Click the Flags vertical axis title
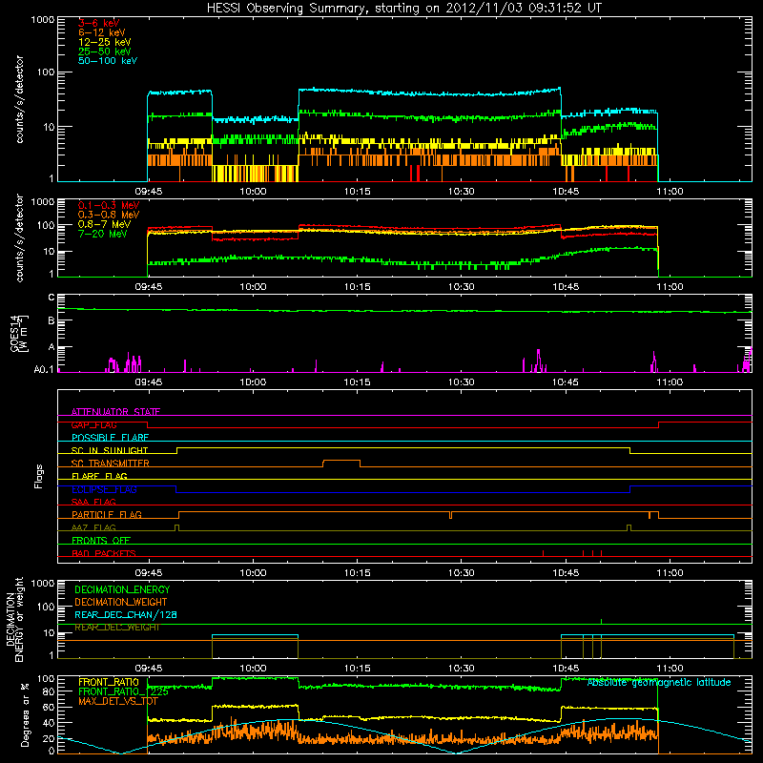The image size is (763, 763). [x=39, y=476]
